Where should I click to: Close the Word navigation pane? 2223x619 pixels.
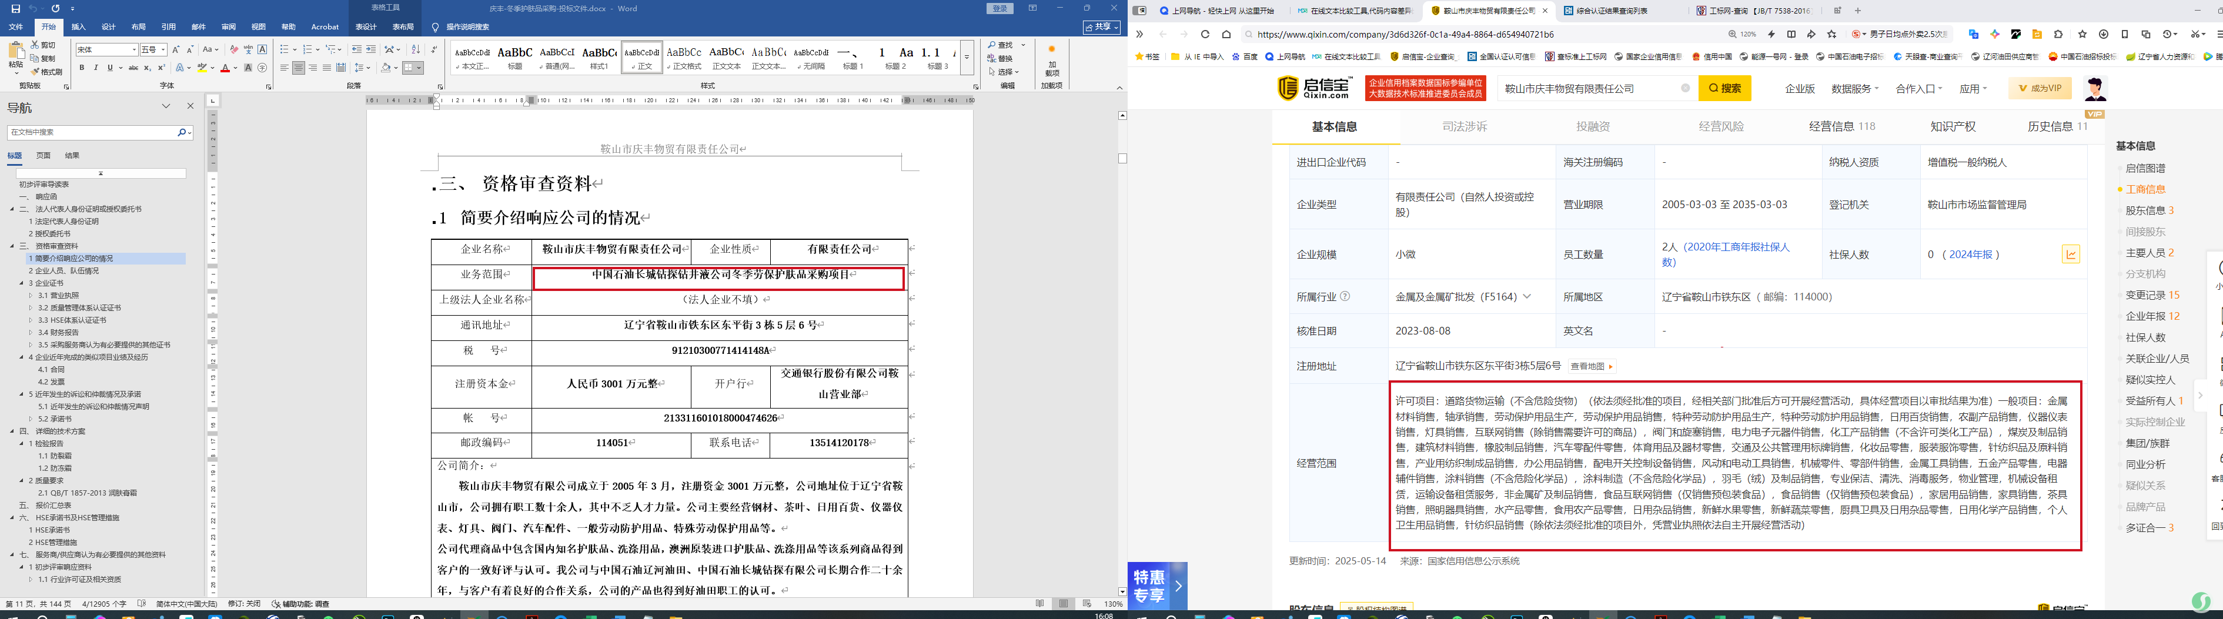(190, 106)
